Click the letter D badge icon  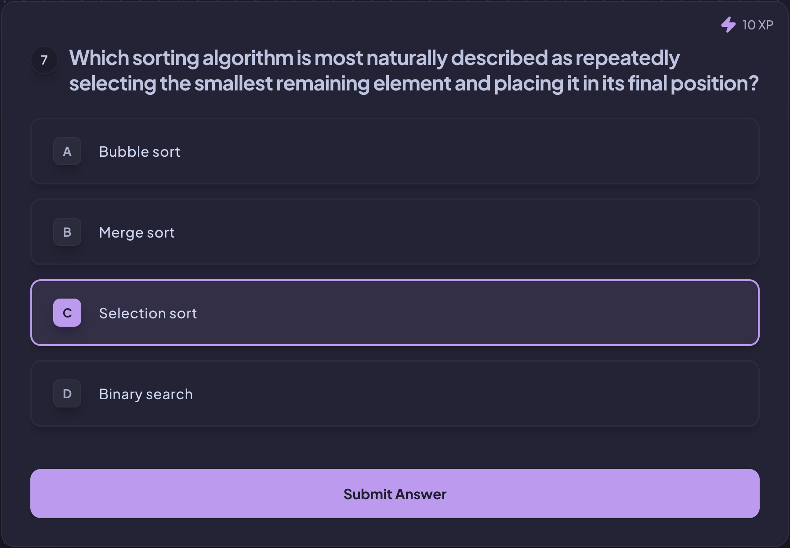click(67, 394)
